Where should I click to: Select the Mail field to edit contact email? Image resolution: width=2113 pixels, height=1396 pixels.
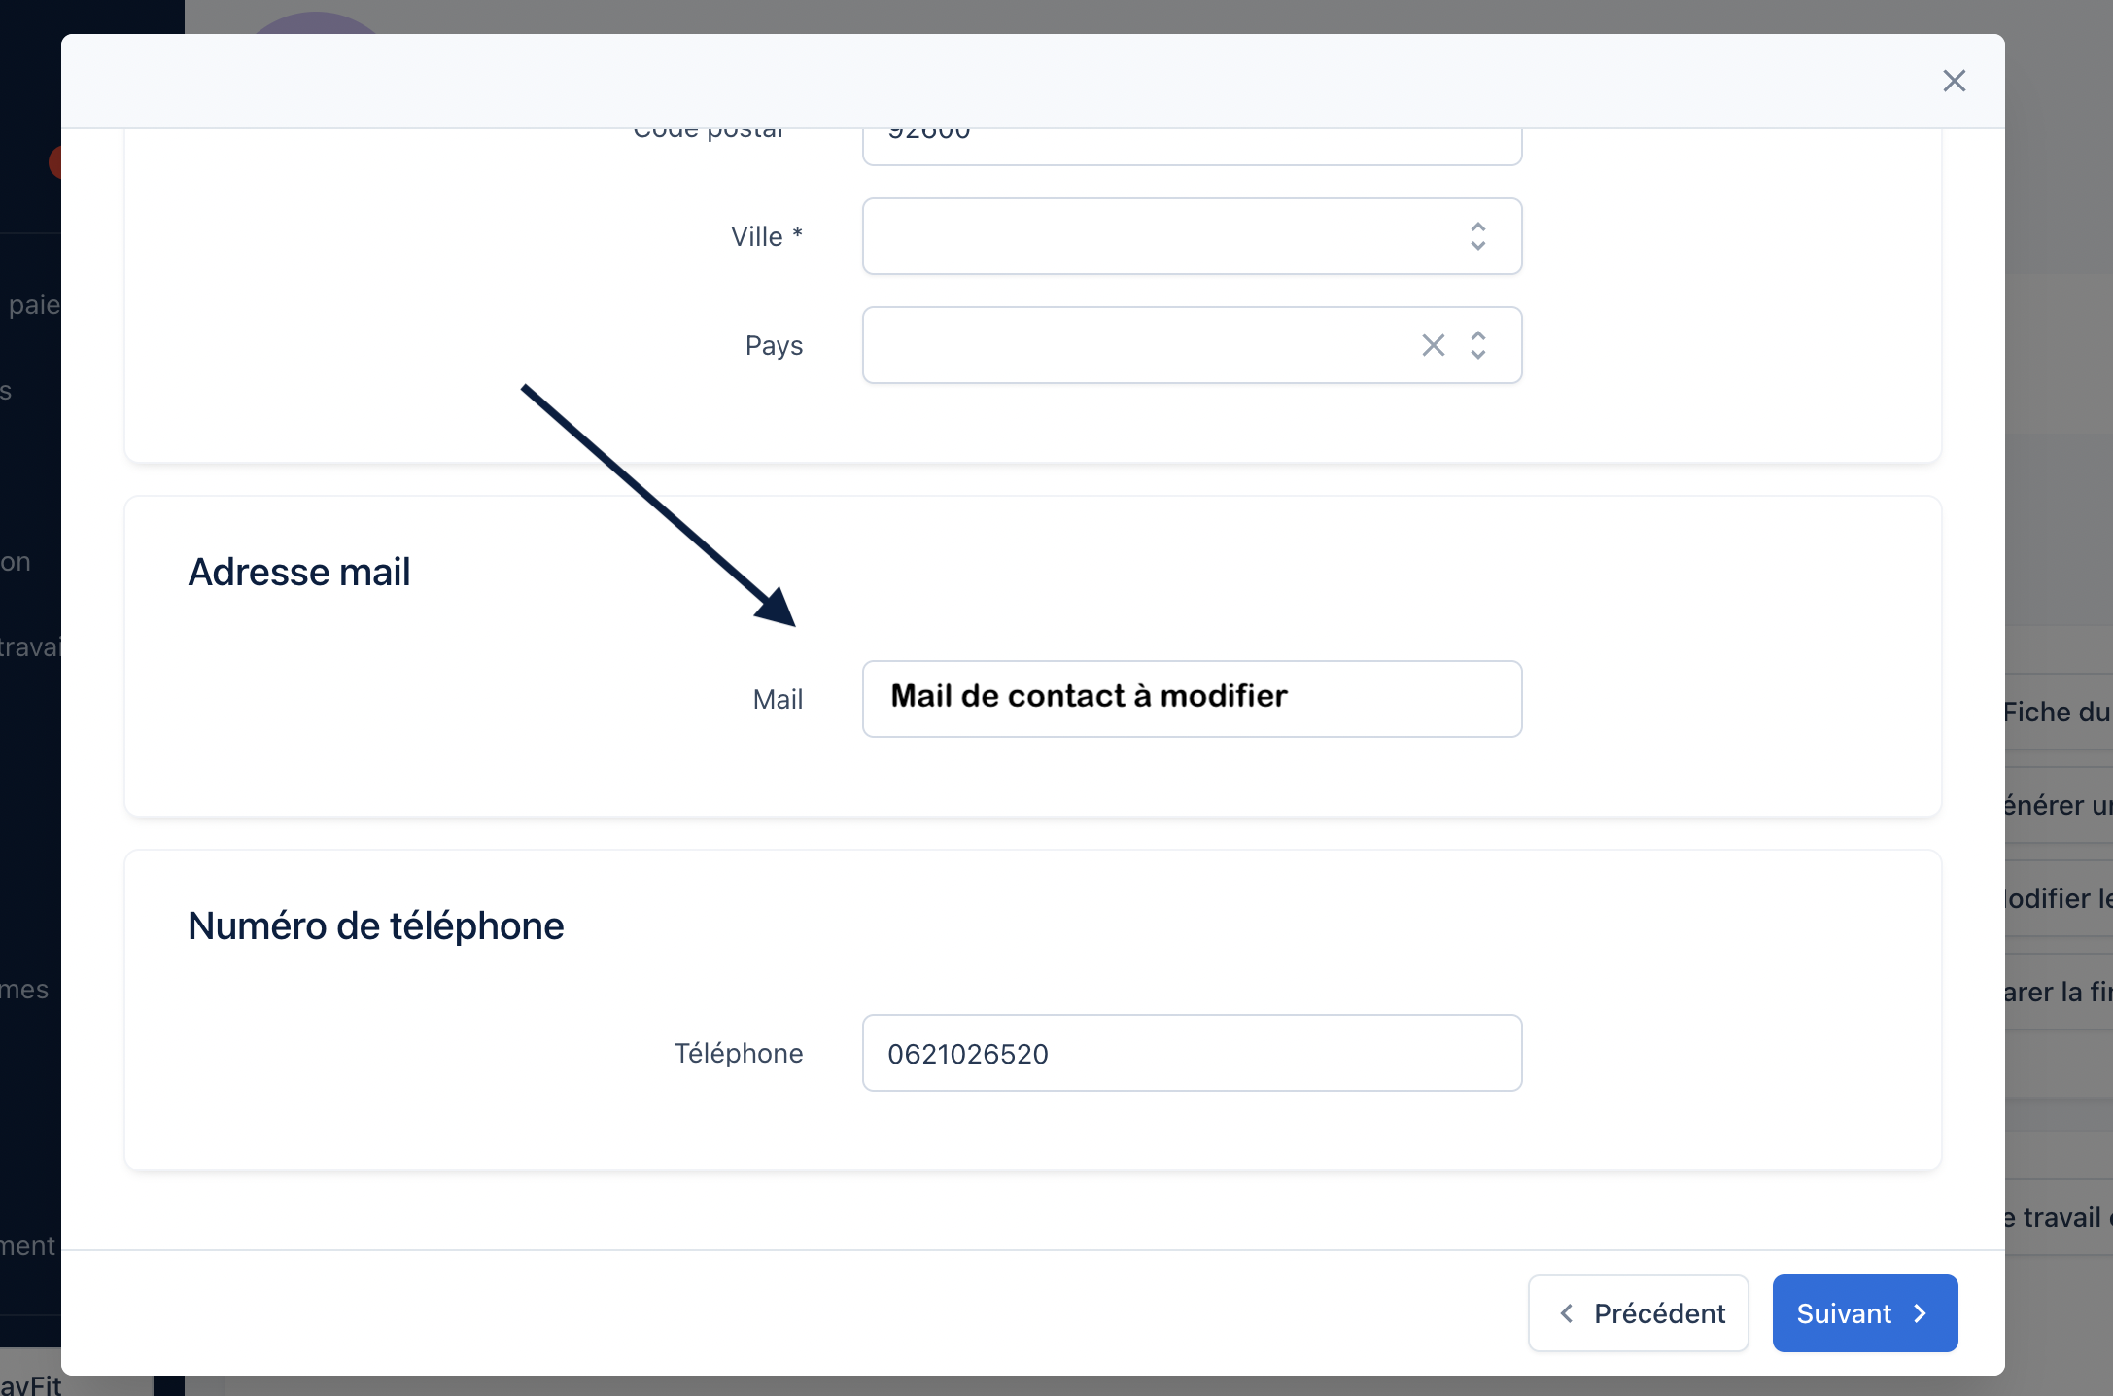[1192, 699]
